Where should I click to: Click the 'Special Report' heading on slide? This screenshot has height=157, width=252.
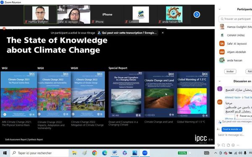[x=118, y=68]
